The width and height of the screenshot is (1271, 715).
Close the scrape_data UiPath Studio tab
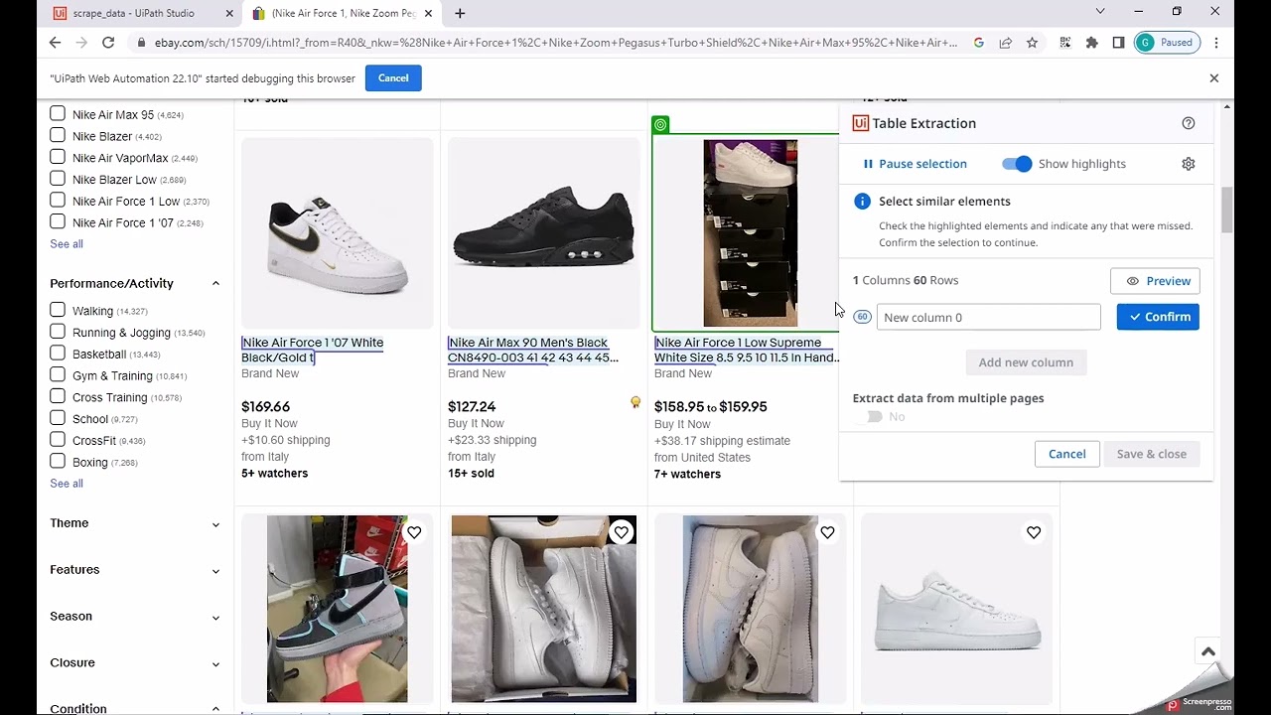(229, 14)
